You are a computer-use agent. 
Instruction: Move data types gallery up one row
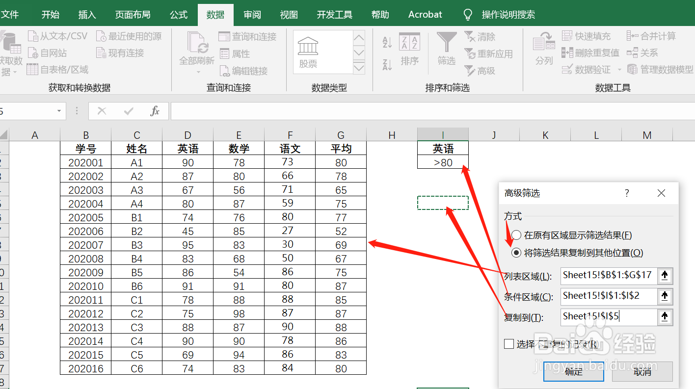pos(359,37)
